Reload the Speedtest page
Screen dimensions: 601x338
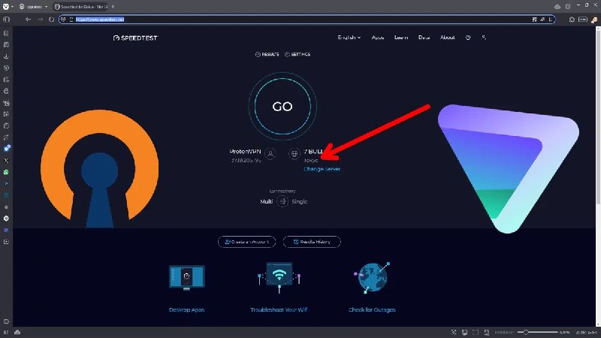pyautogui.click(x=51, y=20)
